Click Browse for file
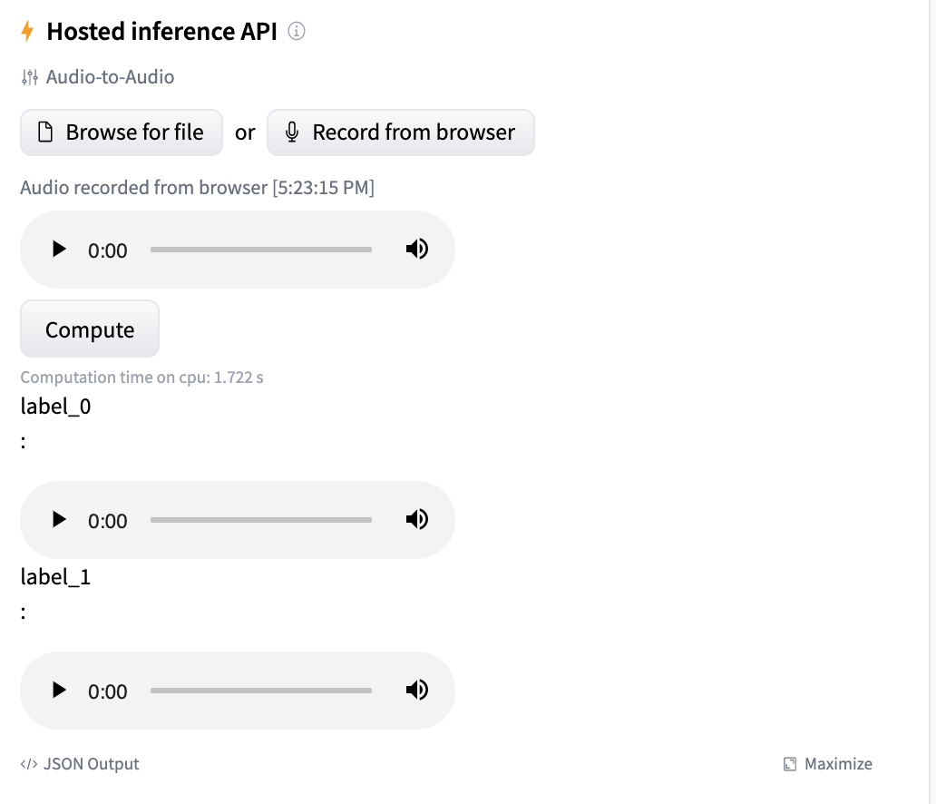 (121, 132)
